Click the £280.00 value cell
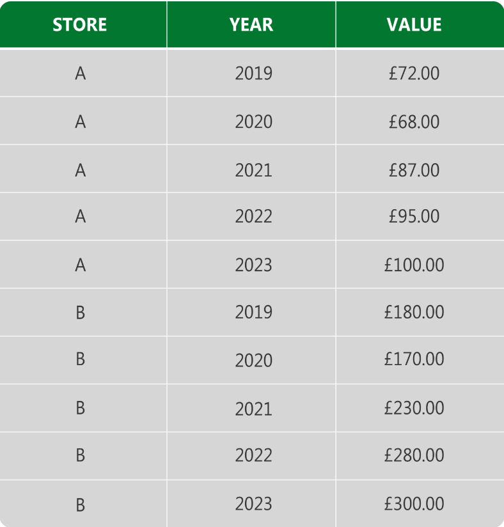Screen dimensions: 504x527 414,455
